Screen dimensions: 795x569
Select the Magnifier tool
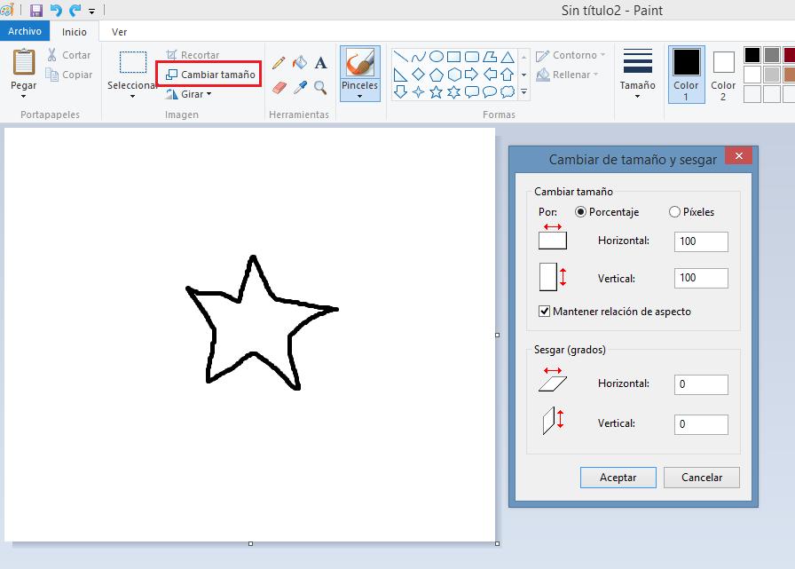point(320,88)
